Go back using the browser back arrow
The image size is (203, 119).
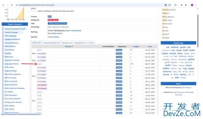pos(3,5)
